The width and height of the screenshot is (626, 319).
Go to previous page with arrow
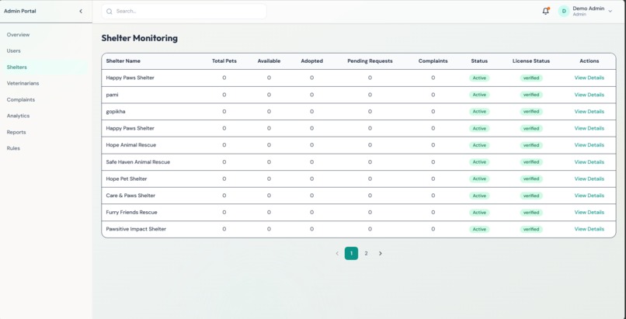[x=337, y=253]
